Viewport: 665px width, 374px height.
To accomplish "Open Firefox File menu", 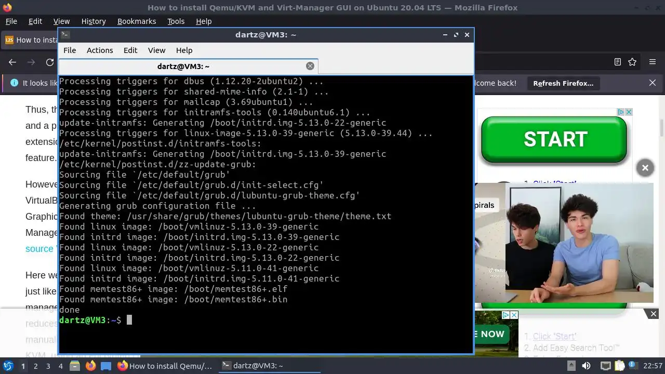I will (11, 21).
